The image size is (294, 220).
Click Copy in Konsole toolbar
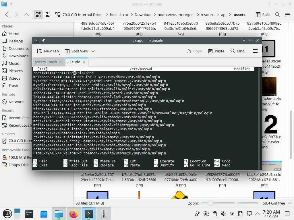click(194, 51)
